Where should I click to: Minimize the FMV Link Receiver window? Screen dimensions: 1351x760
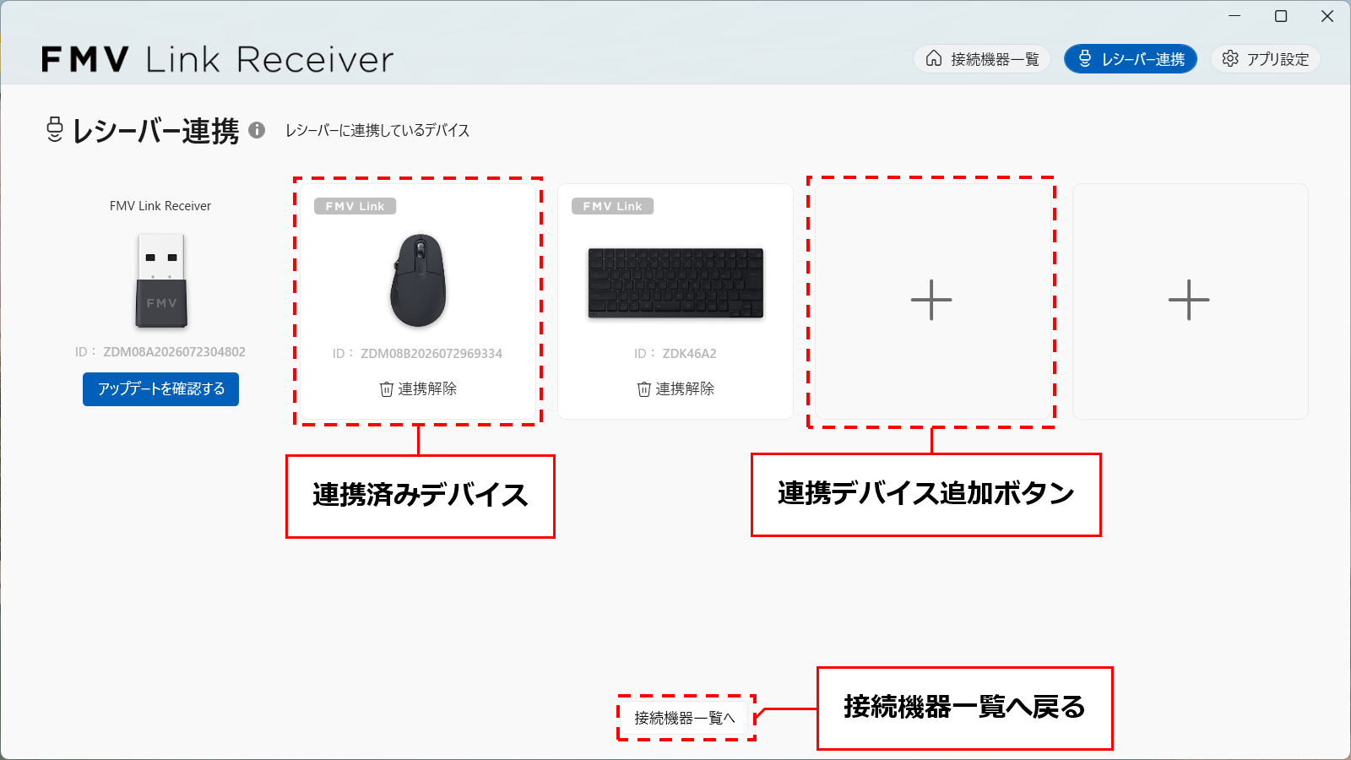coord(1234,16)
